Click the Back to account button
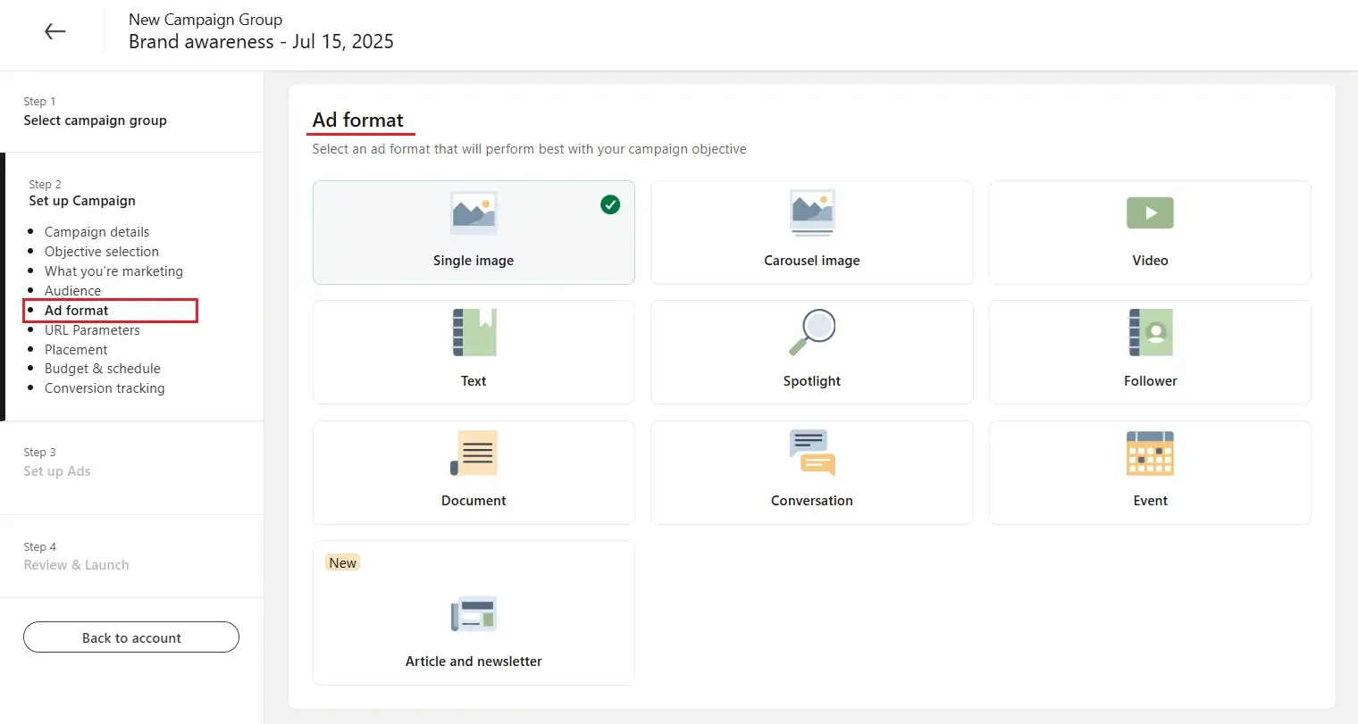This screenshot has height=724, width=1358. (130, 637)
